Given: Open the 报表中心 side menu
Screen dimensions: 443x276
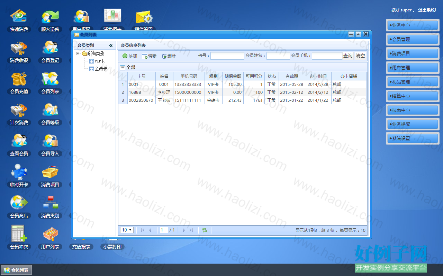Looking at the screenshot, I should point(413,110).
